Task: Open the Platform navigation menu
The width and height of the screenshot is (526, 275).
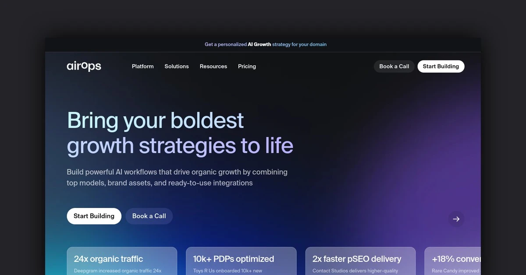Action: coord(142,67)
